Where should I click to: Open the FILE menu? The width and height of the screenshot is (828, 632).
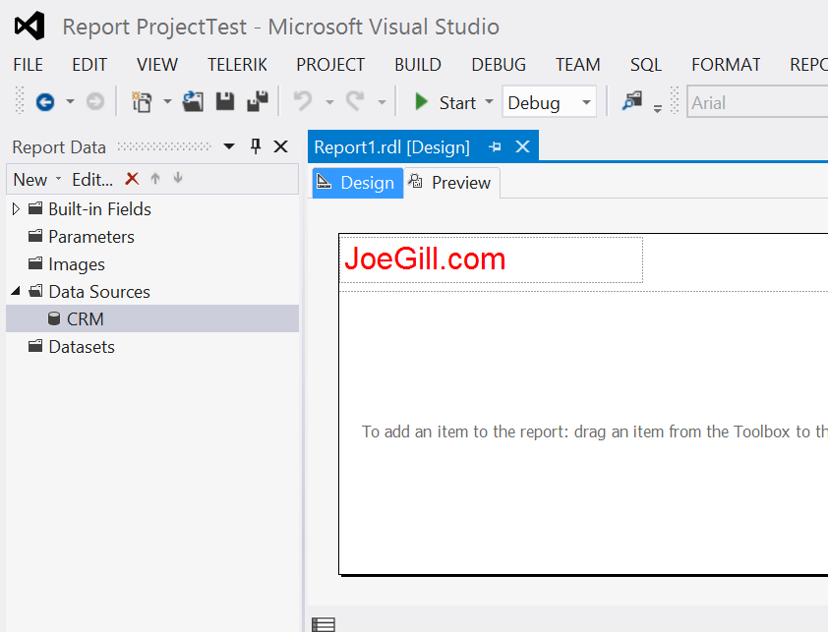[x=28, y=65]
